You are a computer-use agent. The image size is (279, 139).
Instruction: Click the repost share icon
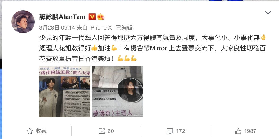pos(102,131)
